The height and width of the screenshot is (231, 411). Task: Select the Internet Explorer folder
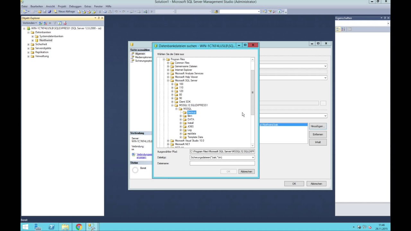183,70
